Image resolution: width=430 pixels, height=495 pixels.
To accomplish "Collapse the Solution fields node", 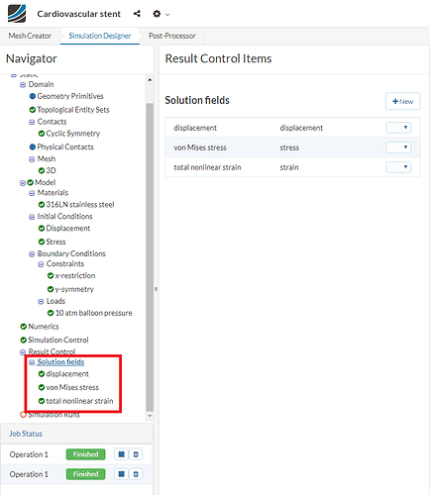I will coord(32,362).
